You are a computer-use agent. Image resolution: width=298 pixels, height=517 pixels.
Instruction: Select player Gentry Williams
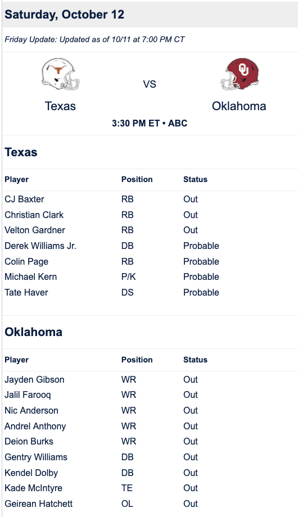pyautogui.click(x=36, y=457)
